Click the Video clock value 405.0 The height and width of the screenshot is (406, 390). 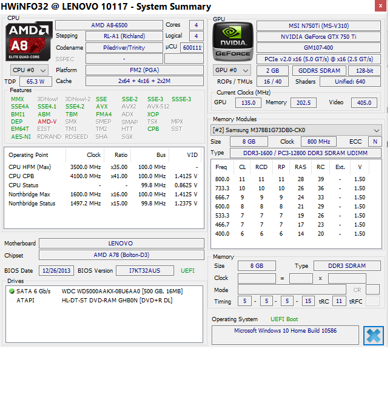[x=364, y=103]
